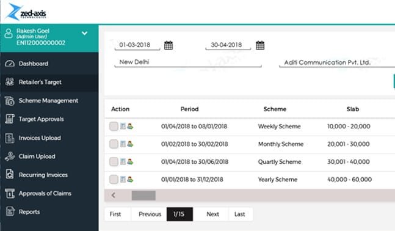Expand the Rakesh Goel user menu chevron
Screen dimensions: 395x231
click(85, 33)
